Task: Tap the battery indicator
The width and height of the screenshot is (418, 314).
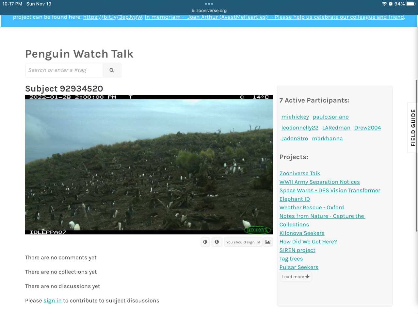Action: (411, 4)
